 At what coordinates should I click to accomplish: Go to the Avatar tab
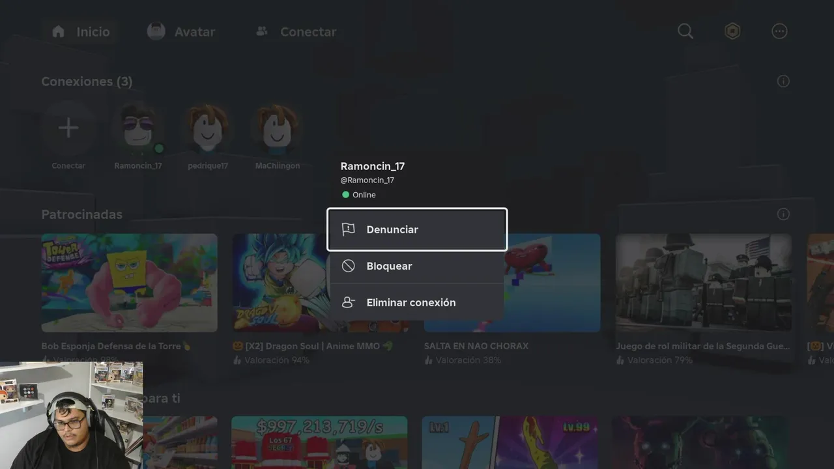click(181, 32)
